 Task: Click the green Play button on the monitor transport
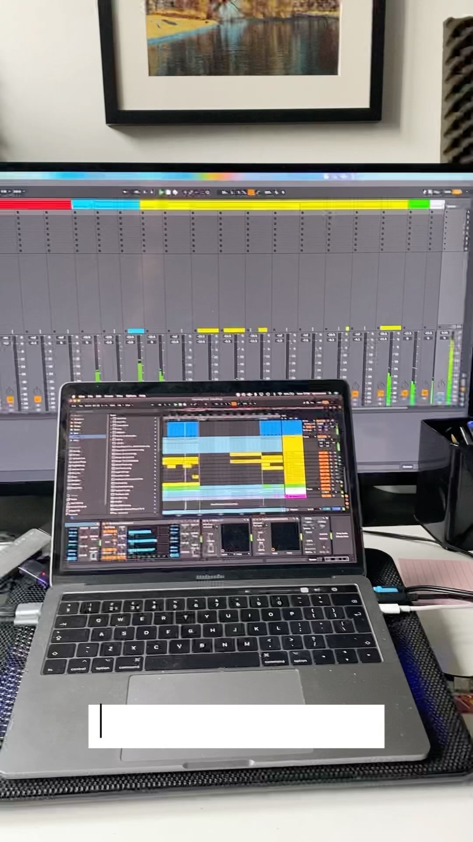(x=162, y=192)
